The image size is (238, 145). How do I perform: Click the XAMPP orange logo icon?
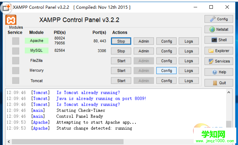[11, 20]
